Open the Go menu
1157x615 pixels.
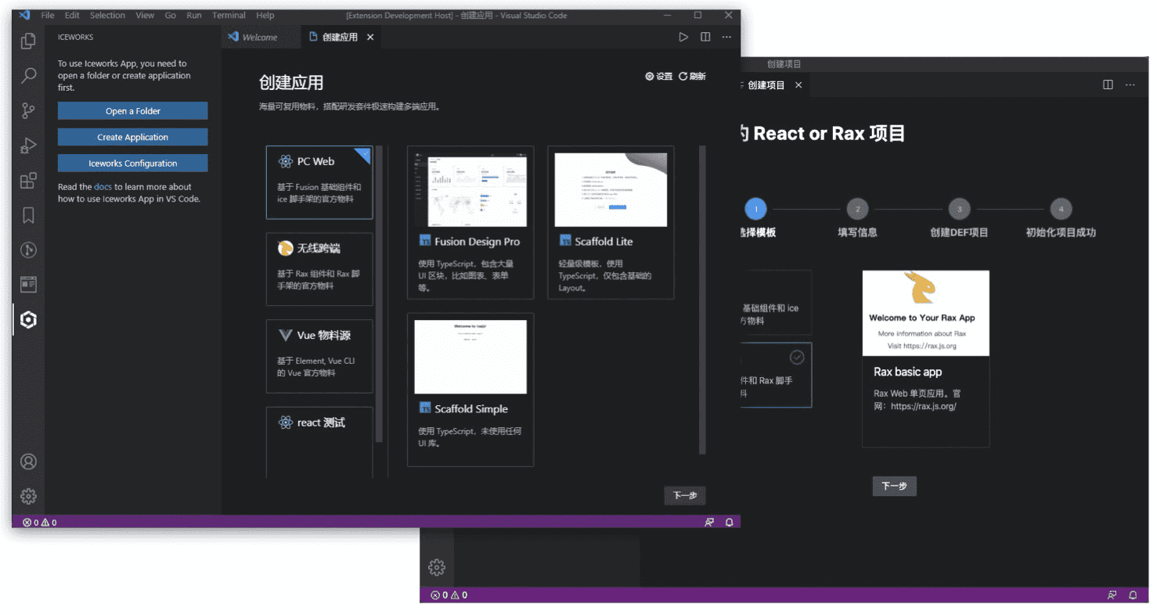[x=170, y=15]
